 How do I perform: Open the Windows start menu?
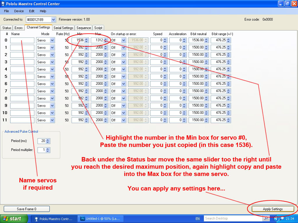tap(14, 219)
